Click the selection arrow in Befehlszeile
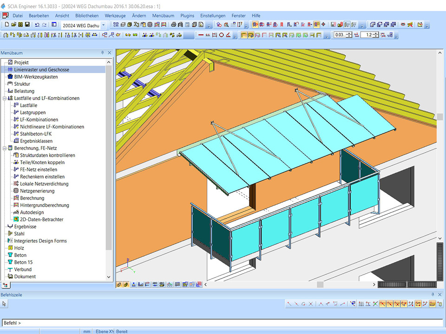446x334 pixels. (x=4, y=304)
